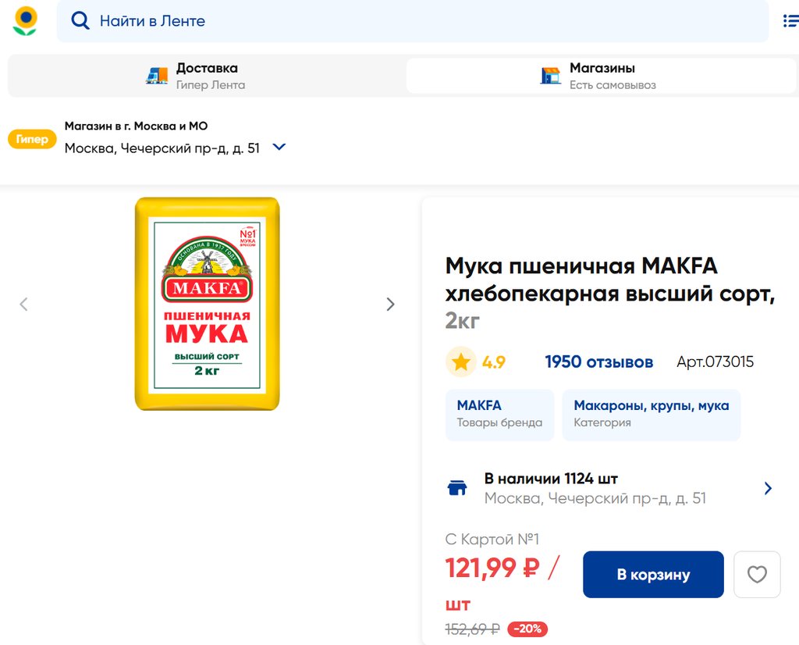Click the MAKFA flour product image
The width and height of the screenshot is (799, 645).
207,304
